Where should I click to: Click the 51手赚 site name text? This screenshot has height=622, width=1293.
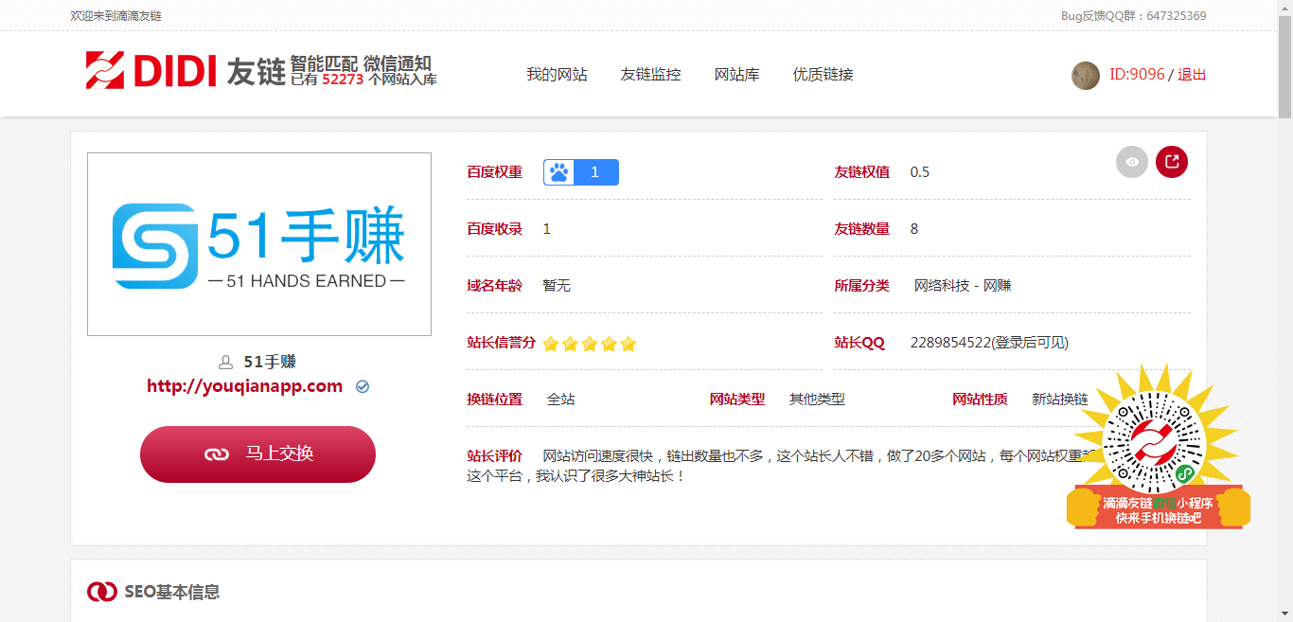tap(270, 362)
